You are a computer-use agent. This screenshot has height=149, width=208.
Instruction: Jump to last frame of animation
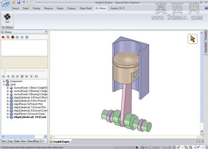click(36, 76)
